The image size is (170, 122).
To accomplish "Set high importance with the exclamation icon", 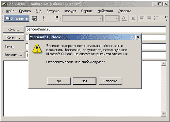I will coord(44,18).
